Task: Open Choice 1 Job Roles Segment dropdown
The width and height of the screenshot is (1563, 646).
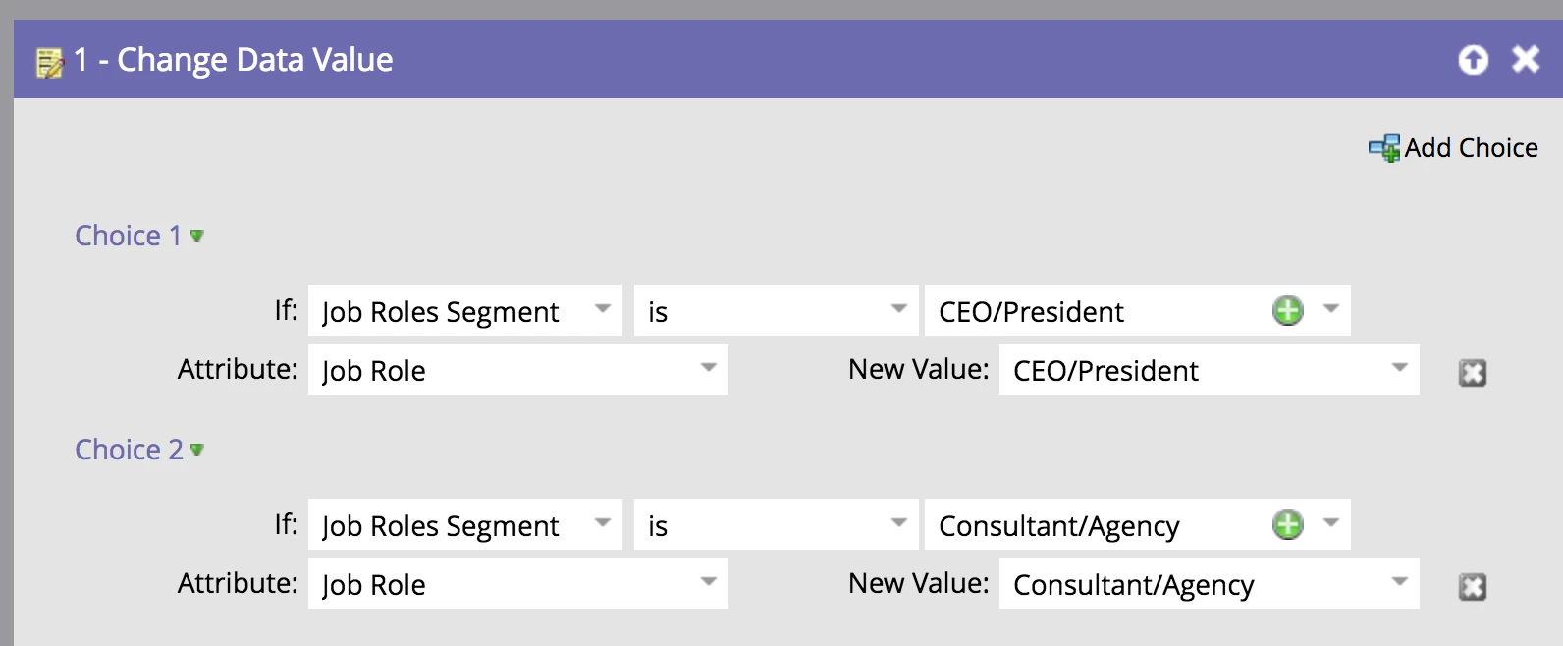Action: (x=603, y=310)
